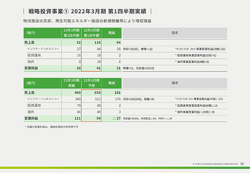The height and width of the screenshot is (173, 250).
Task: Click the page number 16
Action: pyautogui.click(x=242, y=164)
